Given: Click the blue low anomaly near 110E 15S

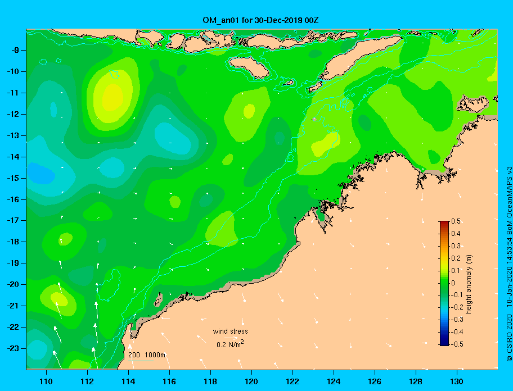Looking at the screenshot, I should point(40,174).
